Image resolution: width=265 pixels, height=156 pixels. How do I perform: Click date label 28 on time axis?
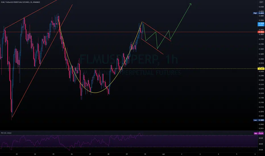coord(108,154)
